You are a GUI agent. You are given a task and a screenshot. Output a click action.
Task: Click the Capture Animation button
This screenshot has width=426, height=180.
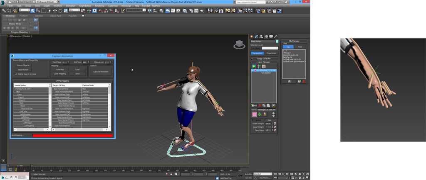pos(101,72)
